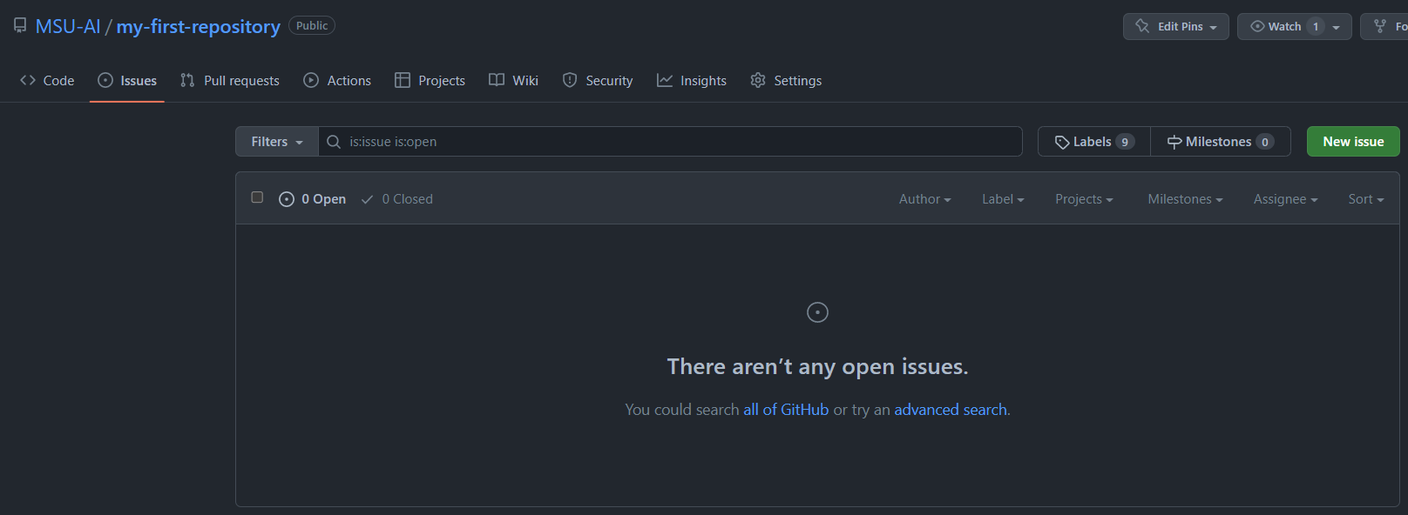Click the repository book icon beside MSU-AI

pos(20,26)
